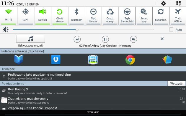
Task: Click the brightness slider handle
Action: point(77,29)
